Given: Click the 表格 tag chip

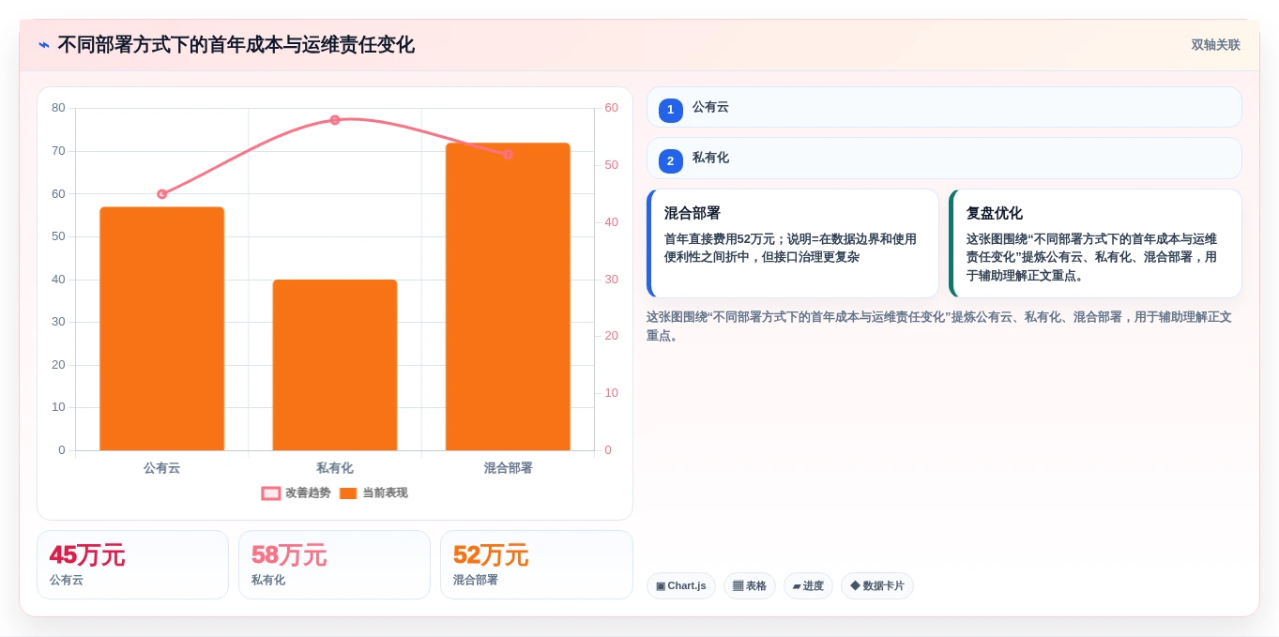Looking at the screenshot, I should (750, 585).
